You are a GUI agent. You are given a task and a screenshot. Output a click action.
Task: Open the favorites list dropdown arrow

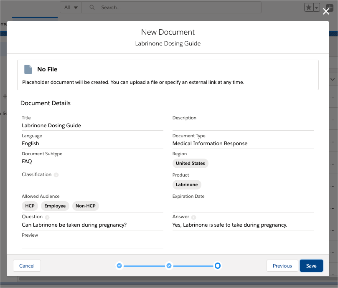pos(316,8)
